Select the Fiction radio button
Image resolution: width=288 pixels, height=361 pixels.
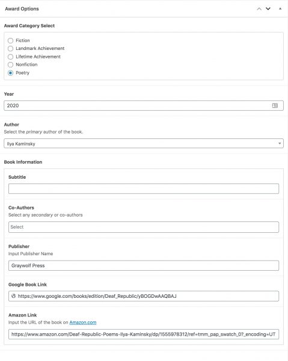[10, 41]
